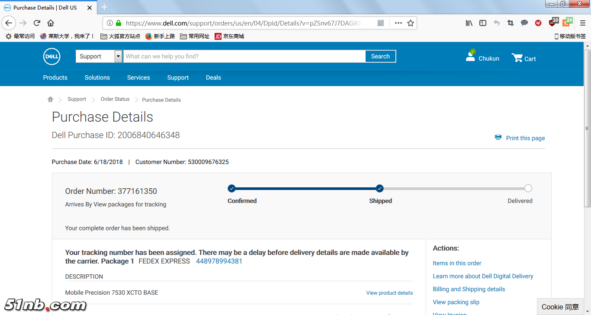The image size is (591, 315).
Task: Open the uBlock shield icon showing 10
Action: 553,22
